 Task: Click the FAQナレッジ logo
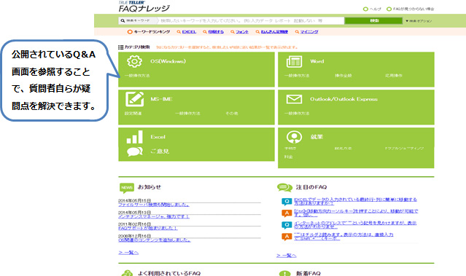[x=144, y=7]
